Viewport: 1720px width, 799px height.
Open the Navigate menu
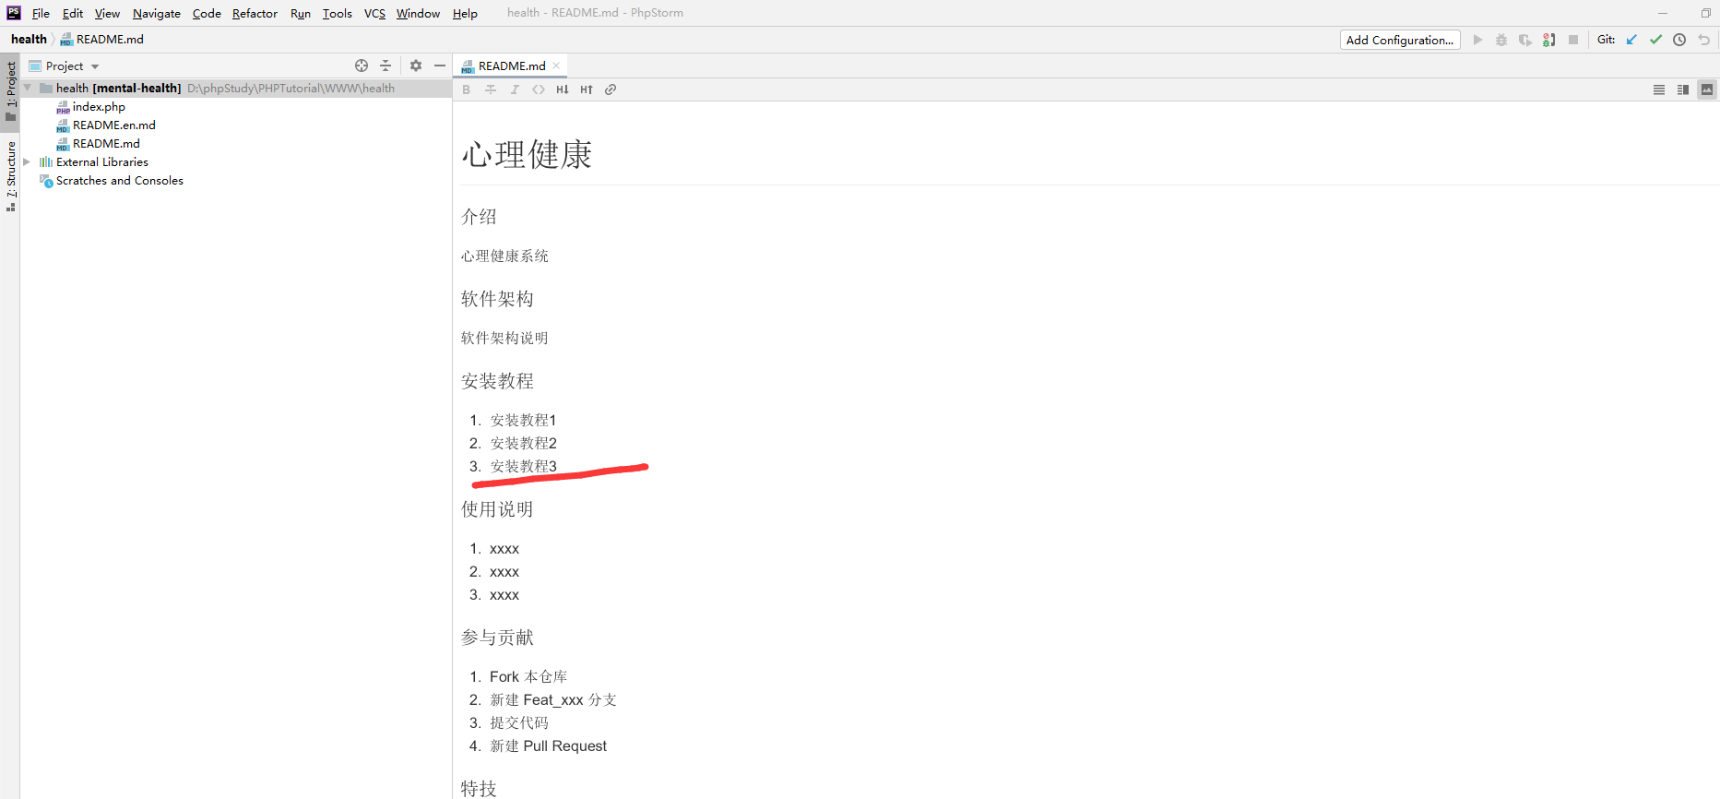(x=157, y=13)
